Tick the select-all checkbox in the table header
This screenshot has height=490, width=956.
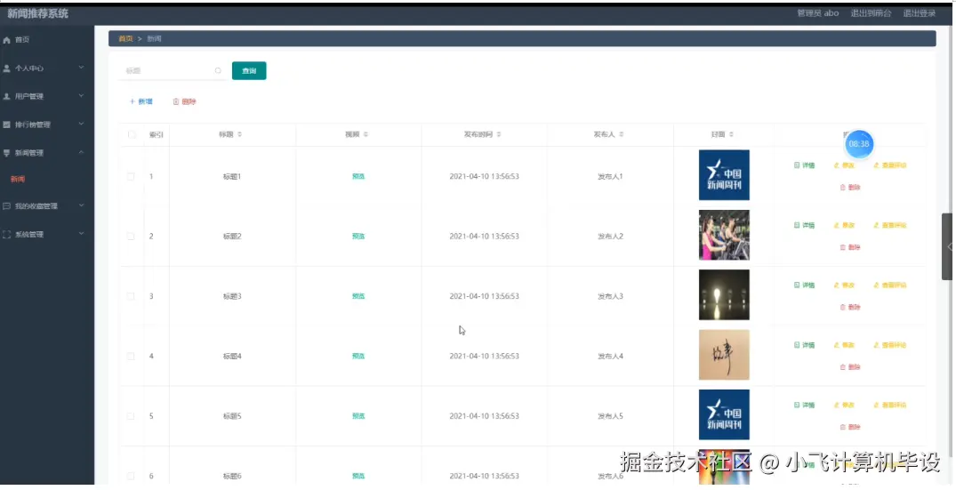132,134
